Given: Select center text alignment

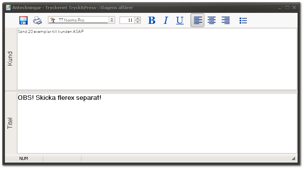Looking at the screenshot, I should (x=212, y=20).
